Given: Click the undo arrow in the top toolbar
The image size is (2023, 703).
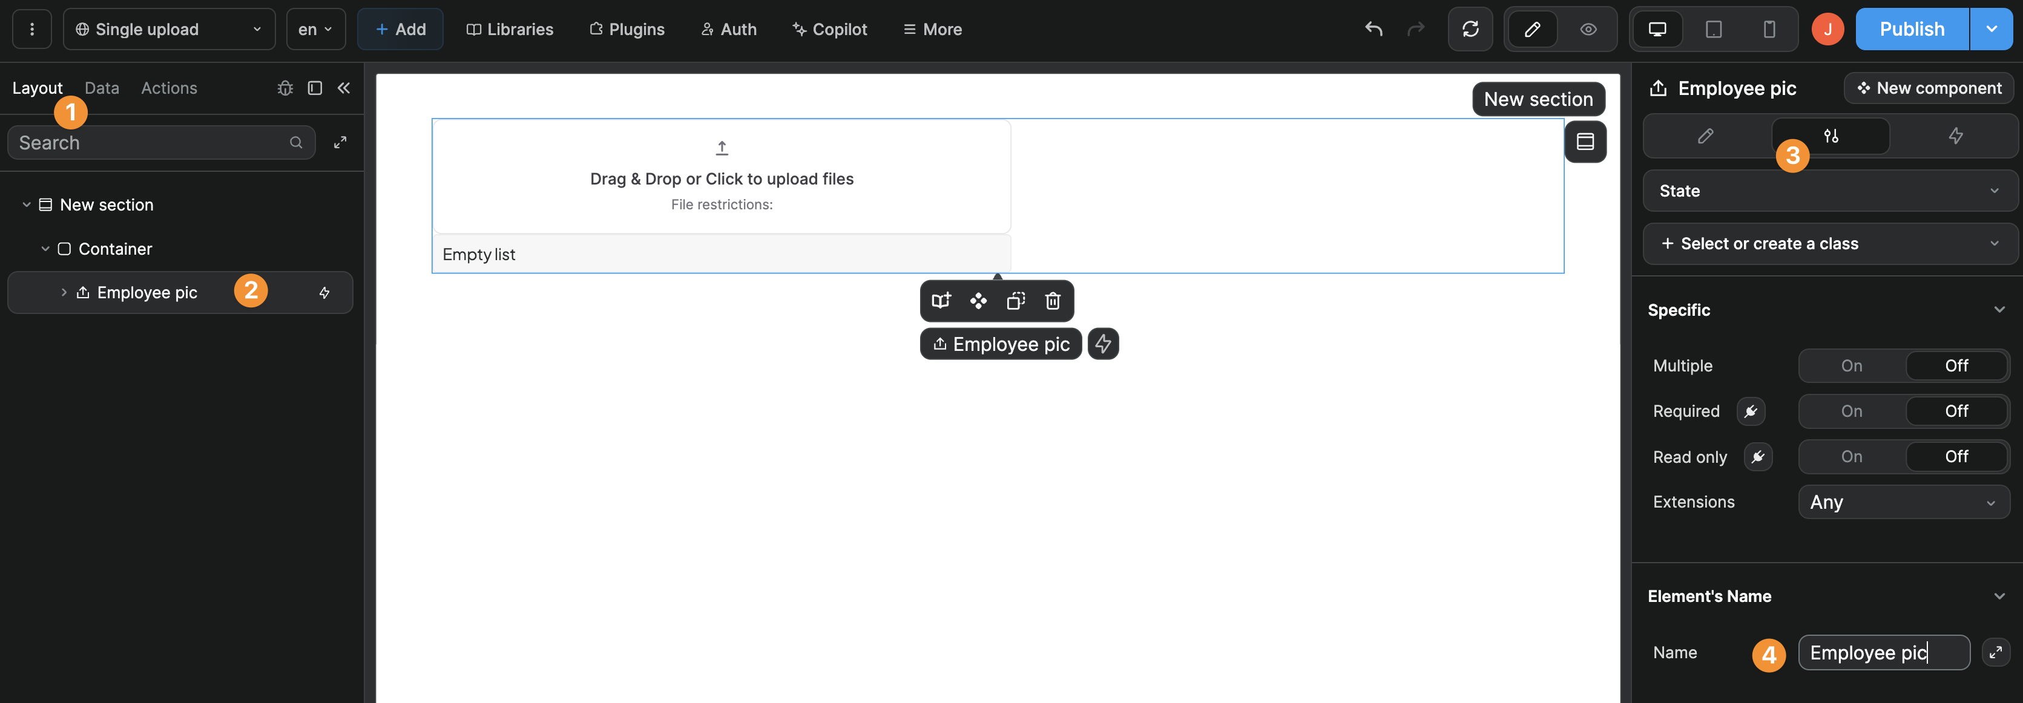Looking at the screenshot, I should pos(1373,29).
